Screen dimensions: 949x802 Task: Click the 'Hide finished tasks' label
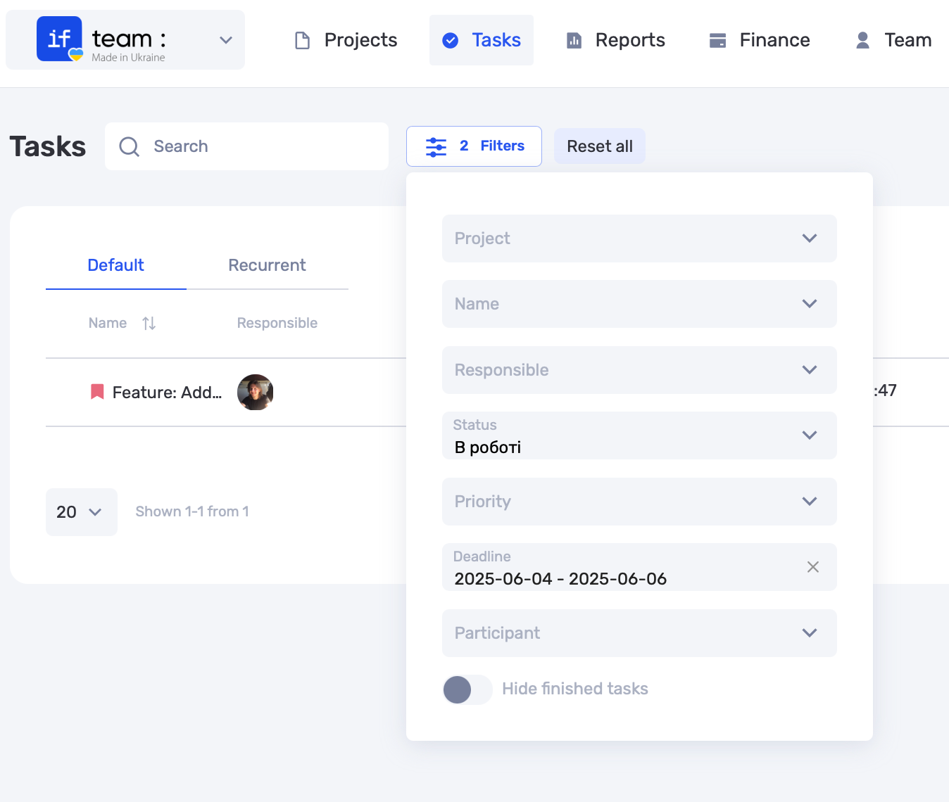575,689
